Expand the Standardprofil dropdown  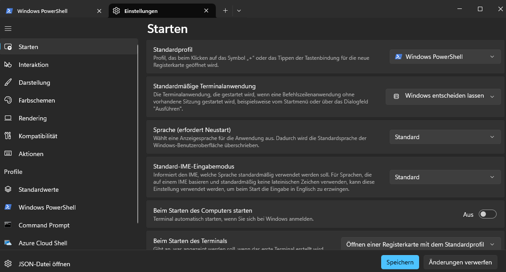click(445, 57)
